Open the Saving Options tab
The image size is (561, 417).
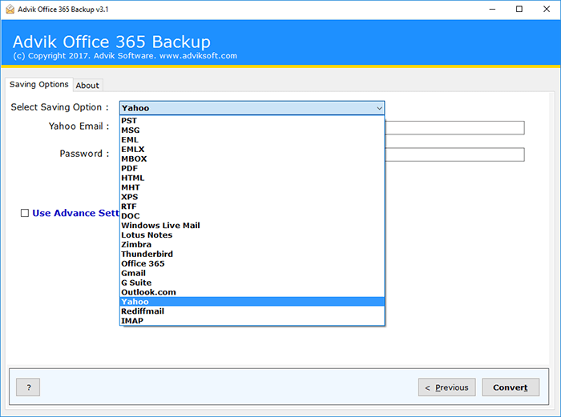[39, 84]
